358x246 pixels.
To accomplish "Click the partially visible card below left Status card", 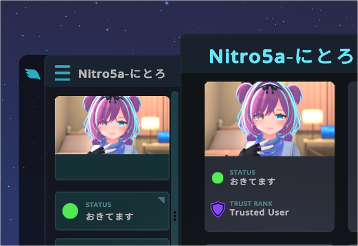I will coord(112,242).
